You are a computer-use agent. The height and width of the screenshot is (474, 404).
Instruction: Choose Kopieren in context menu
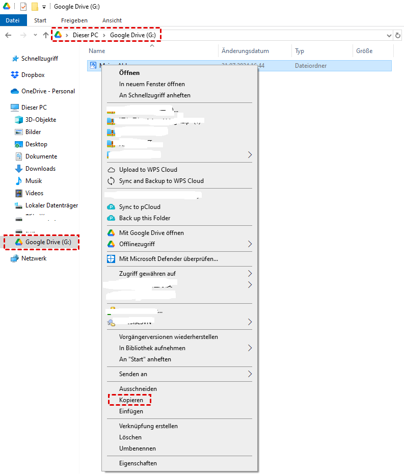pos(131,400)
